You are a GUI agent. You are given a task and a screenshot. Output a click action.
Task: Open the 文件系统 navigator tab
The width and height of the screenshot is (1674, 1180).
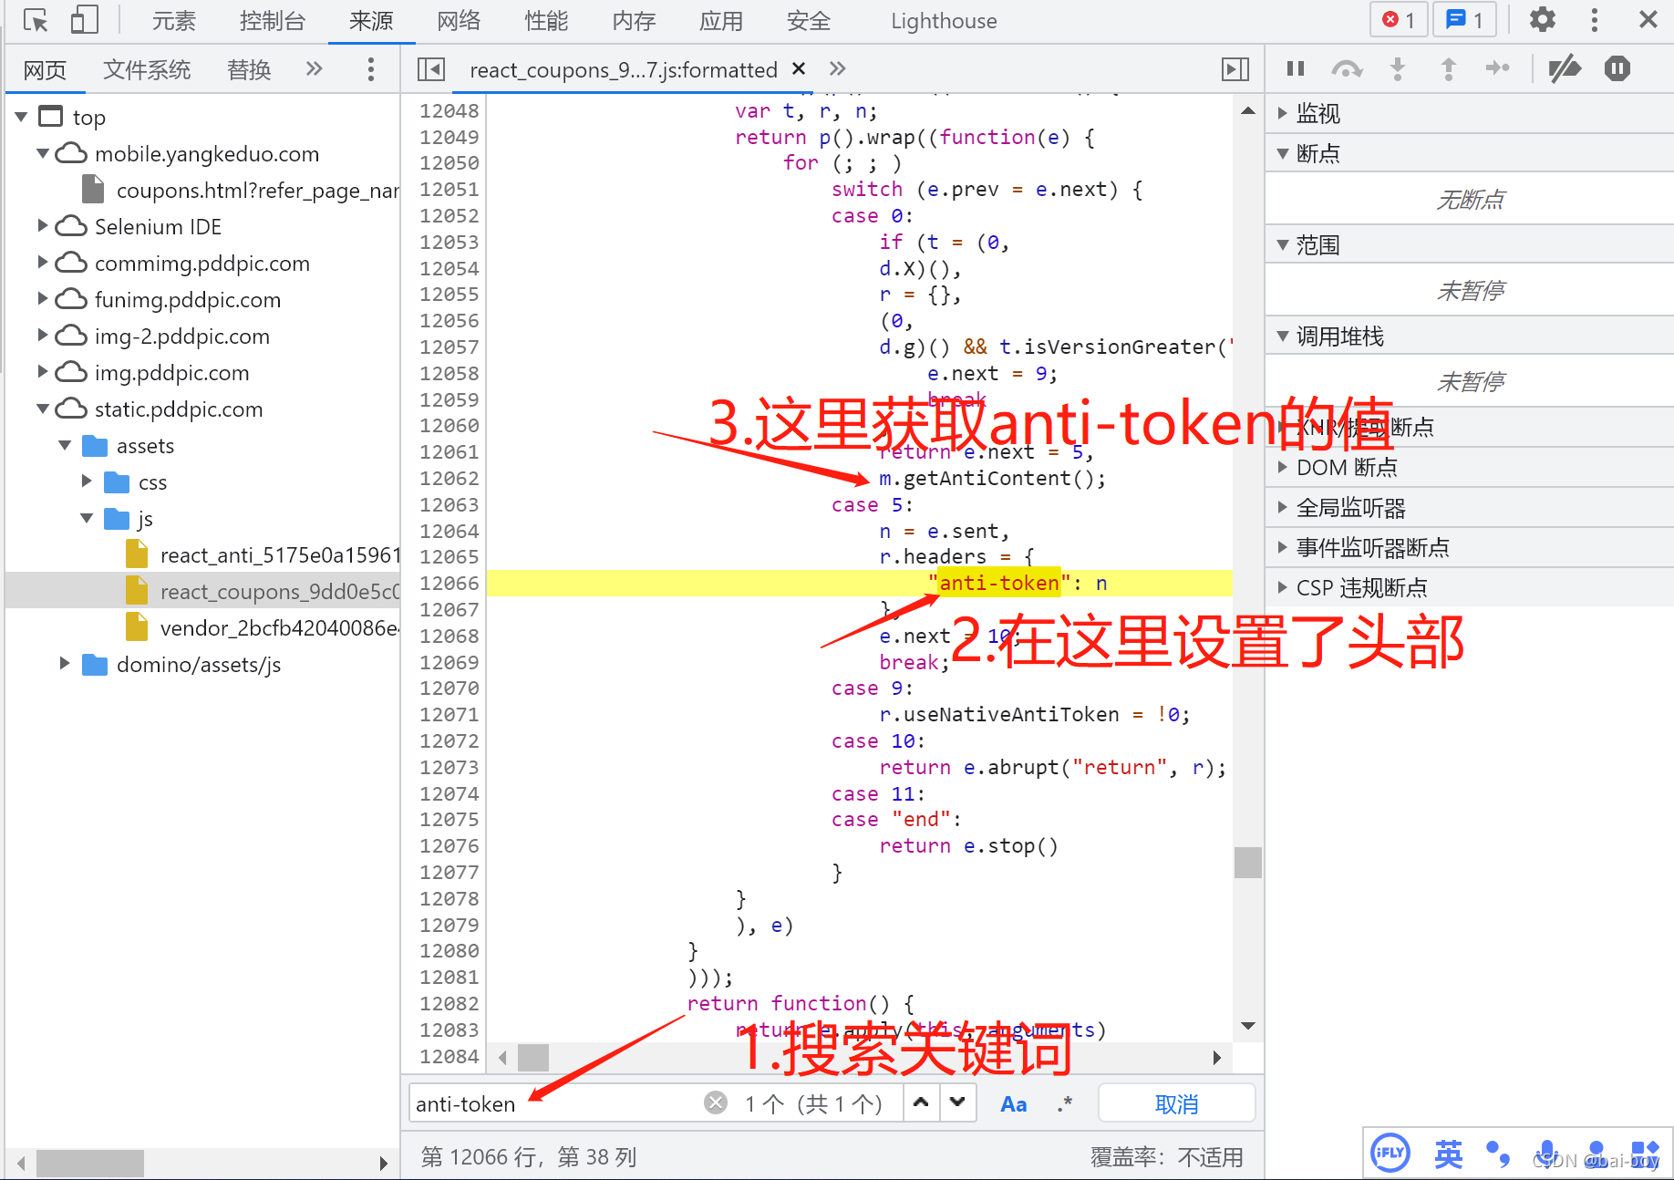tap(147, 69)
